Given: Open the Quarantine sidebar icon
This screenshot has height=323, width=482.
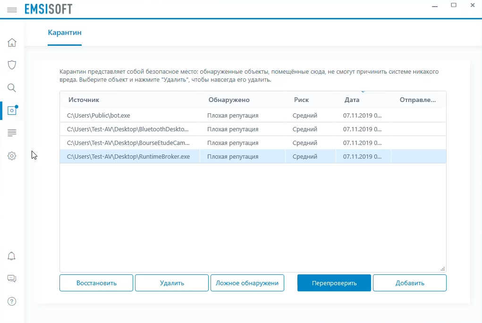Looking at the screenshot, I should [x=12, y=110].
